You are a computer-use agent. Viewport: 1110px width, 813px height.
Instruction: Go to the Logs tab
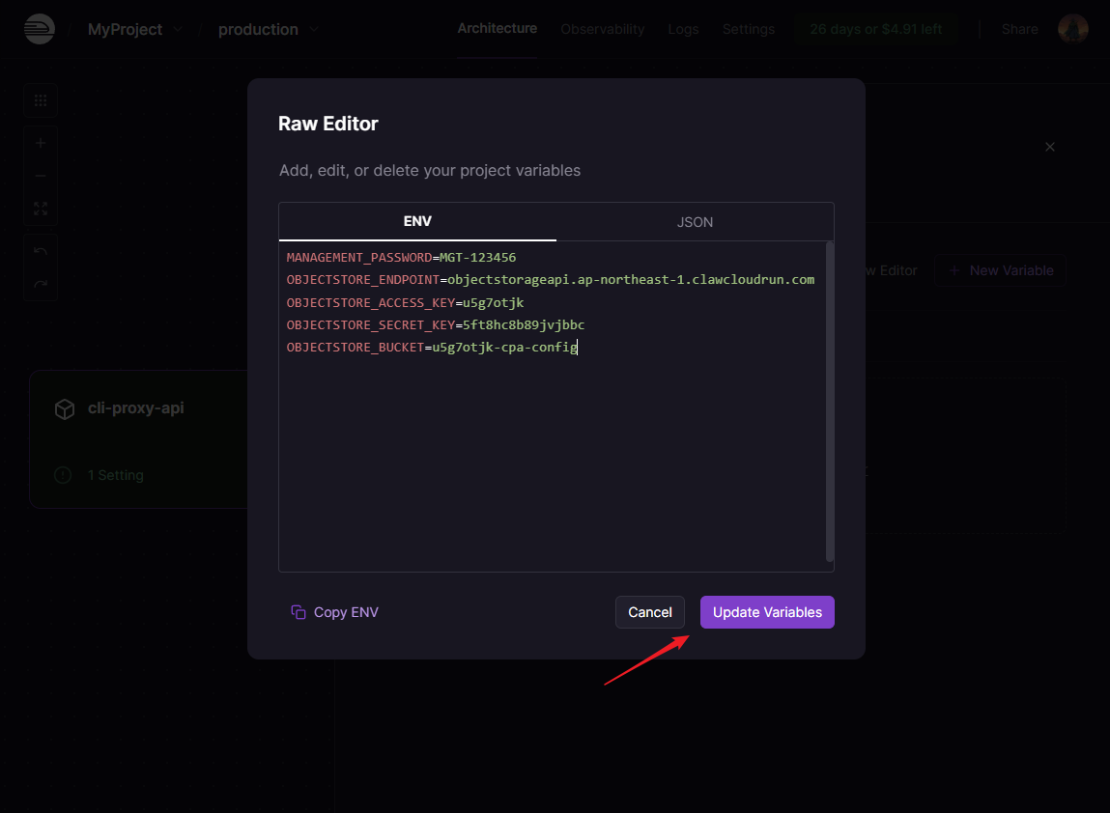point(683,29)
